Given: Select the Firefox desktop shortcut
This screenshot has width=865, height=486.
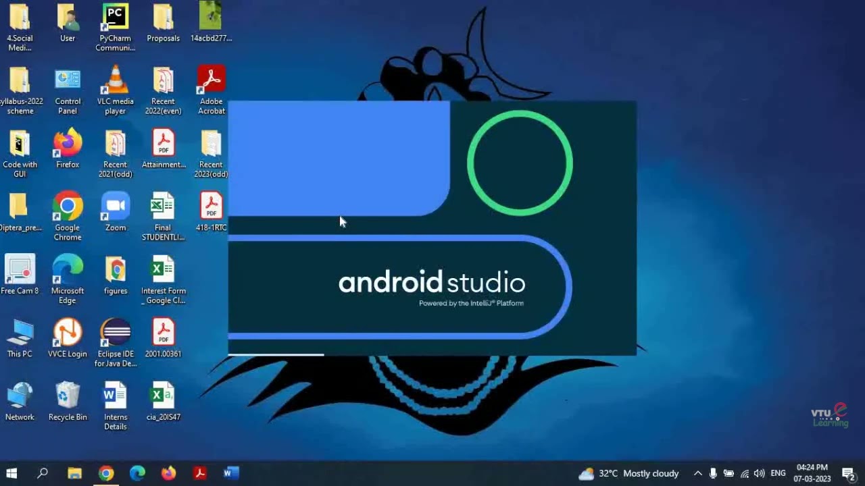Looking at the screenshot, I should coord(68,149).
